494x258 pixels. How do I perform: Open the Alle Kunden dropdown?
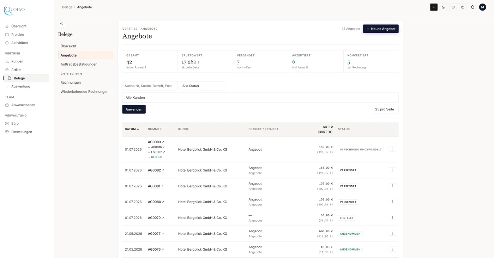click(260, 97)
